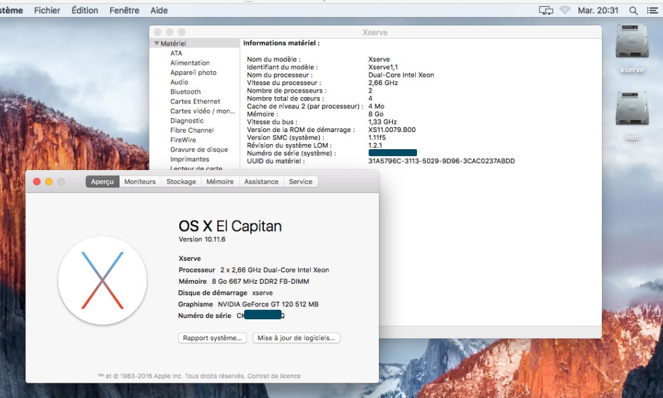This screenshot has width=663, height=398.
Task: Minimize the About This Mac window
Action: pos(49,182)
